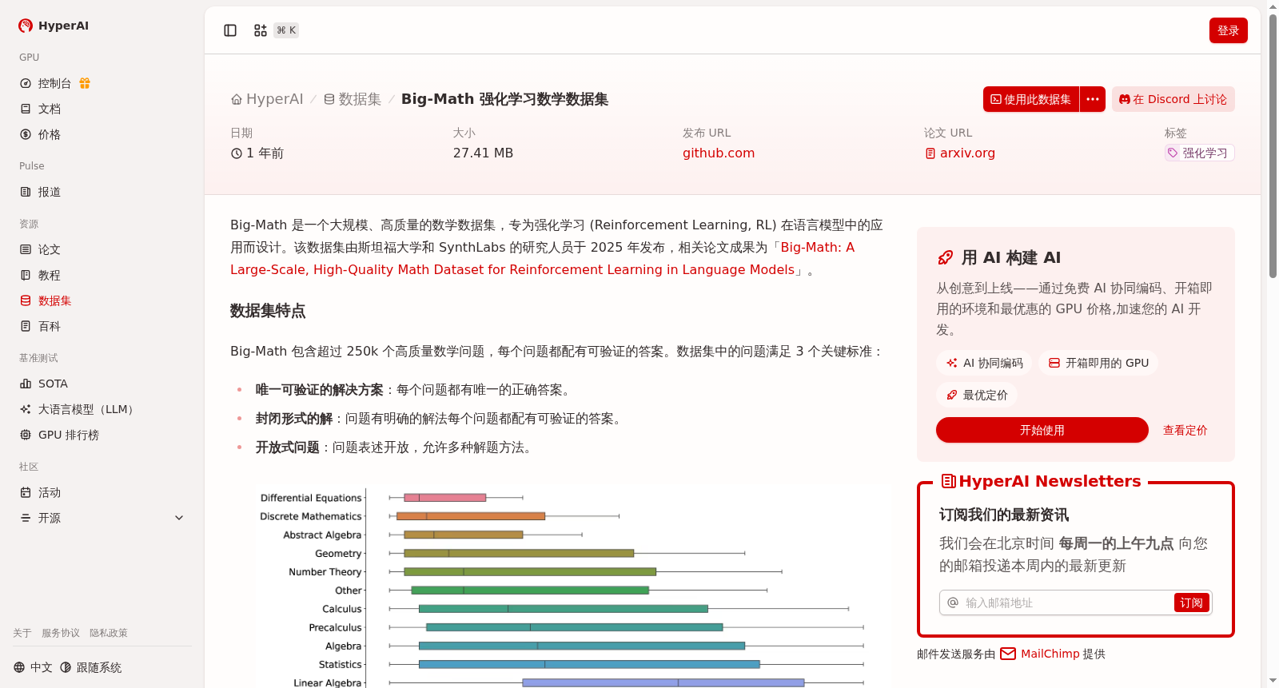Open the arxiv.org paper link
This screenshot has height=688, width=1279.
(960, 153)
